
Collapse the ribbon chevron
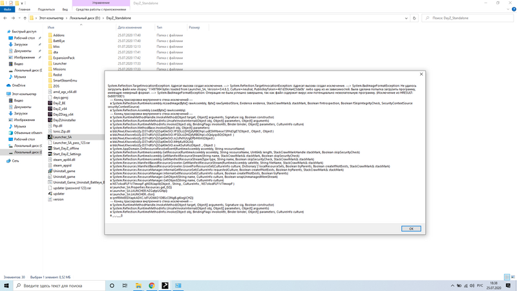pos(508,10)
